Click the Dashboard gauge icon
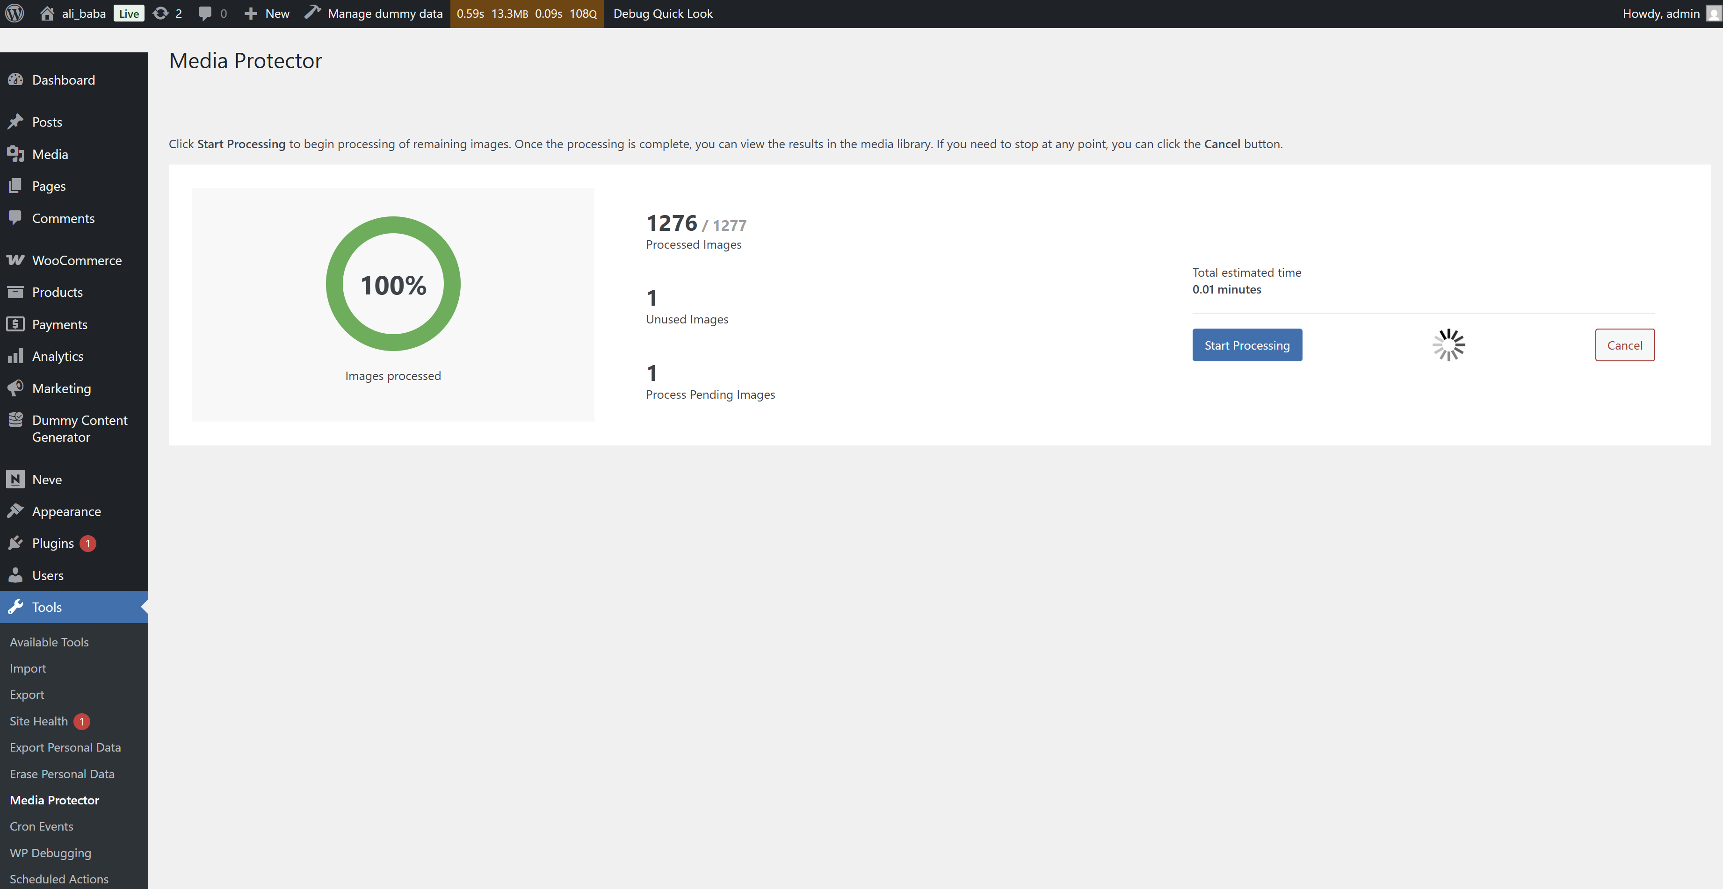1723x889 pixels. point(15,79)
